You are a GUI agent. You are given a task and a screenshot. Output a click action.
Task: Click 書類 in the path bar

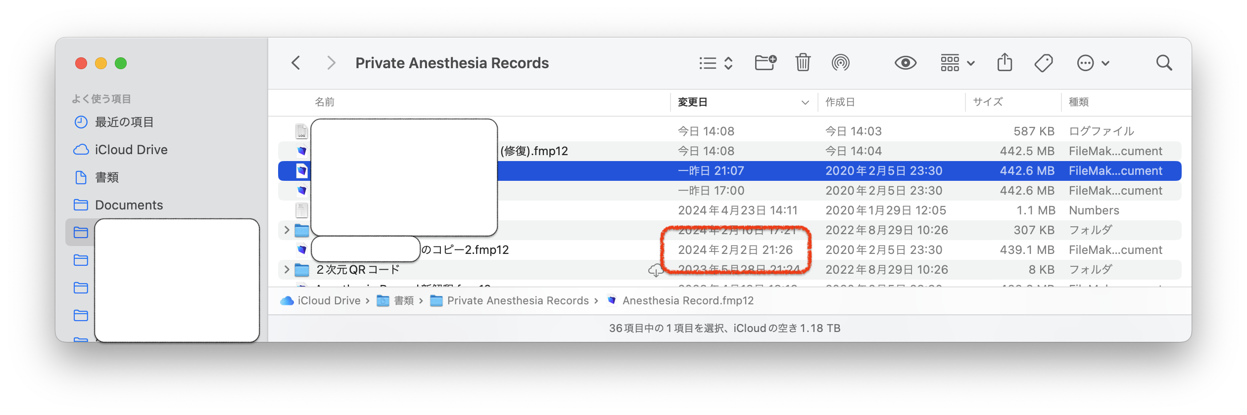tap(403, 301)
